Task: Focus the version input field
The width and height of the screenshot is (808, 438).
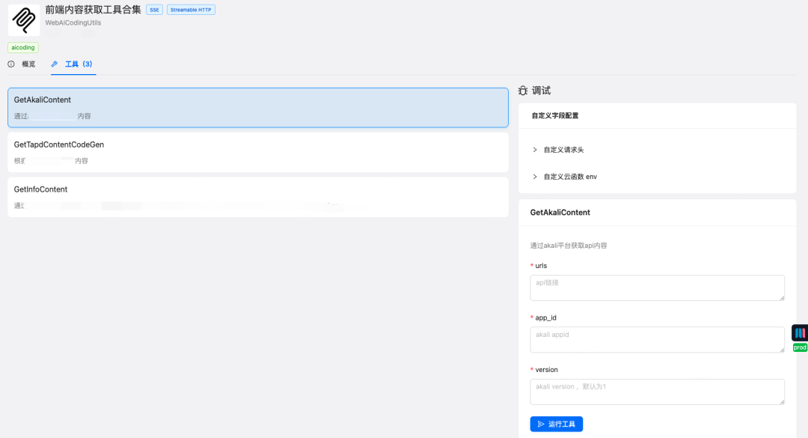Action: (x=657, y=392)
